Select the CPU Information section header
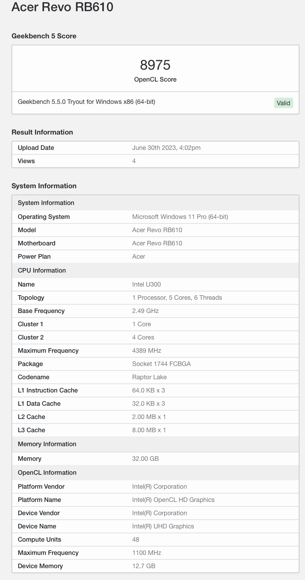Screen dimensions: 305x580 point(42,270)
